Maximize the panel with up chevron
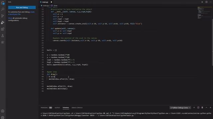This screenshot has height=119, width=213. (x=206, y=107)
